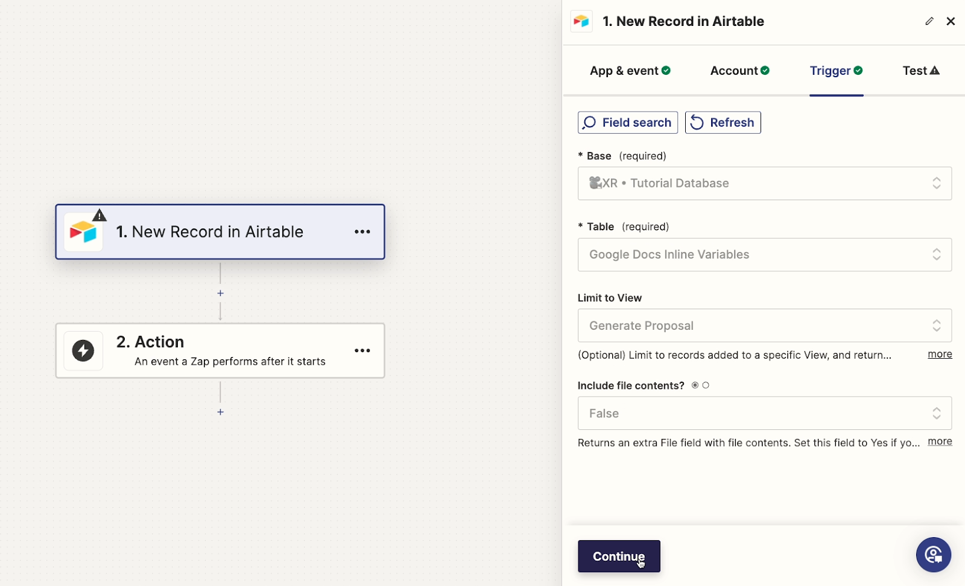Screen dimensions: 965x586
Task: Select the New Record in Airtable step card
Action: coord(220,232)
